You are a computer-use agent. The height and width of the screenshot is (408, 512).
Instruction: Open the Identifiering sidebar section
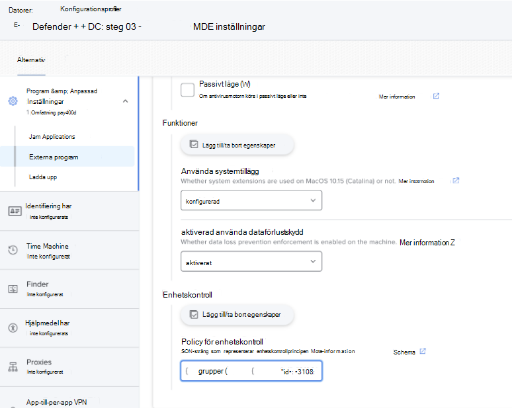(x=69, y=211)
